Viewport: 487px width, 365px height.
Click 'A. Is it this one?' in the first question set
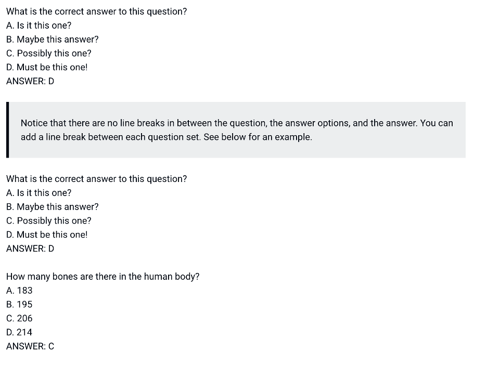tap(39, 25)
